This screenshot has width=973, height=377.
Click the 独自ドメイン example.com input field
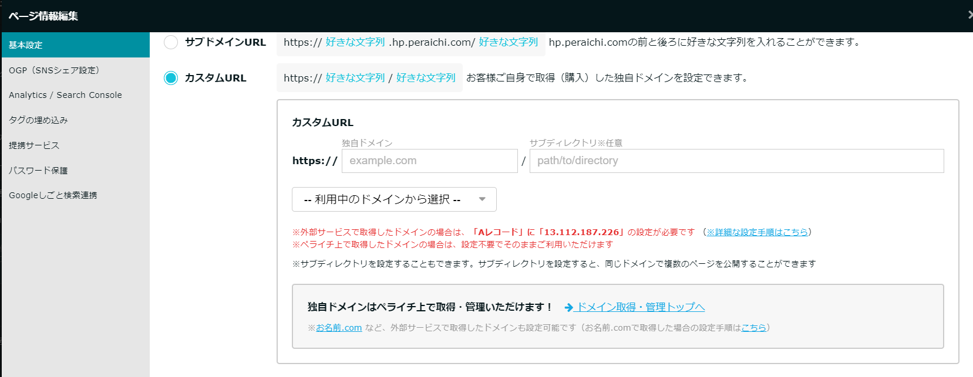click(429, 161)
